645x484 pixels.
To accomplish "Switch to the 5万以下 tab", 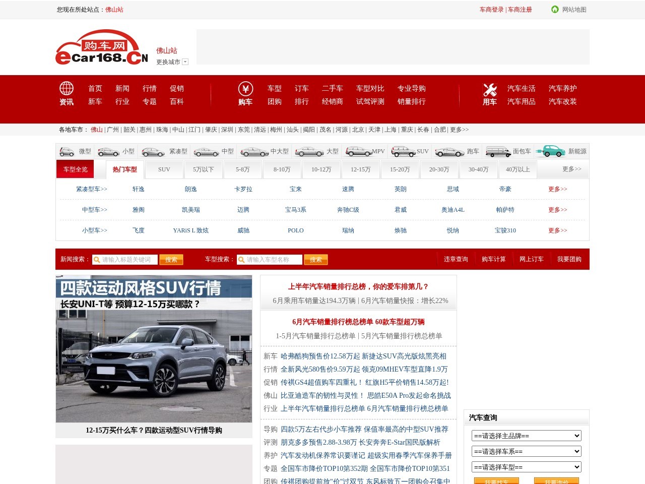I will pyautogui.click(x=204, y=169).
